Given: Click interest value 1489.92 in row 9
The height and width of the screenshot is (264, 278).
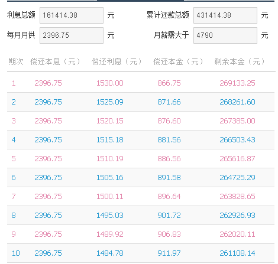Looking at the screenshot, I should pyautogui.click(x=110, y=234).
